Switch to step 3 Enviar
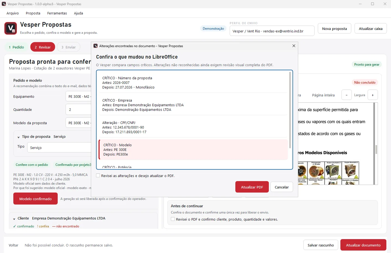 pyautogui.click(x=69, y=47)
